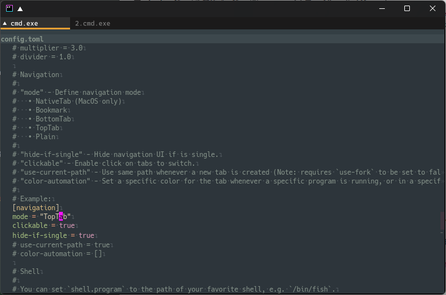Click the true value after hide-if-single
The height and width of the screenshot is (295, 446).
pyautogui.click(x=86, y=236)
